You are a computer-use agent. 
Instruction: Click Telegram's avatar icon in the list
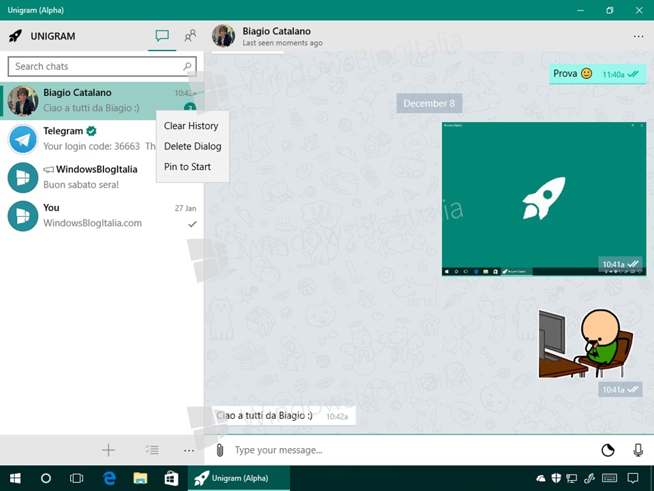pyautogui.click(x=23, y=139)
